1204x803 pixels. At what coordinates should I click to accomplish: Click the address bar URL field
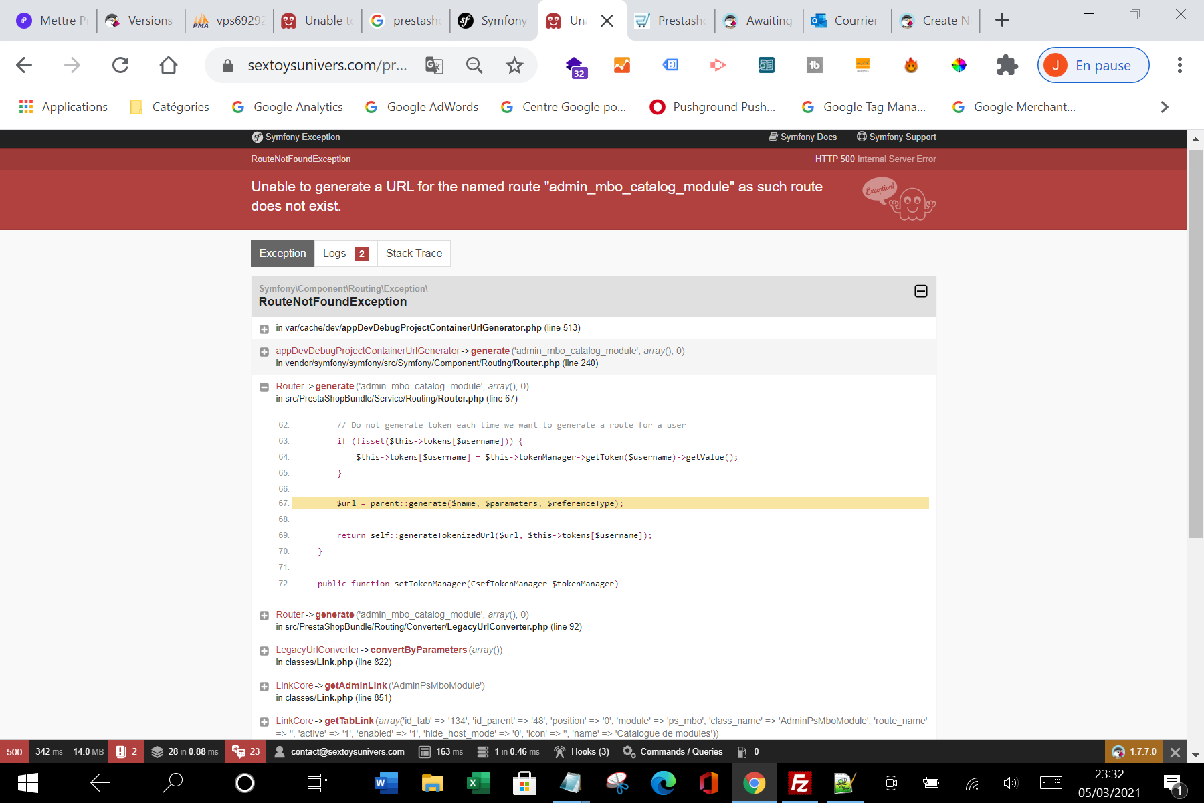[x=327, y=65]
